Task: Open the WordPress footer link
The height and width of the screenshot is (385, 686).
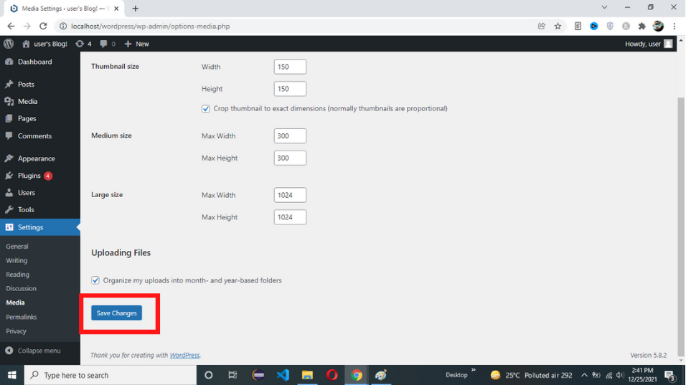Action: click(x=184, y=356)
